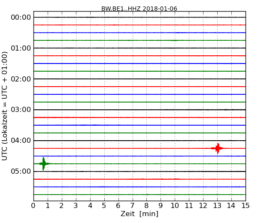Click the UTC Lokalzeit y-axis label
The width and height of the screenshot is (279, 223).
click(x=5, y=106)
